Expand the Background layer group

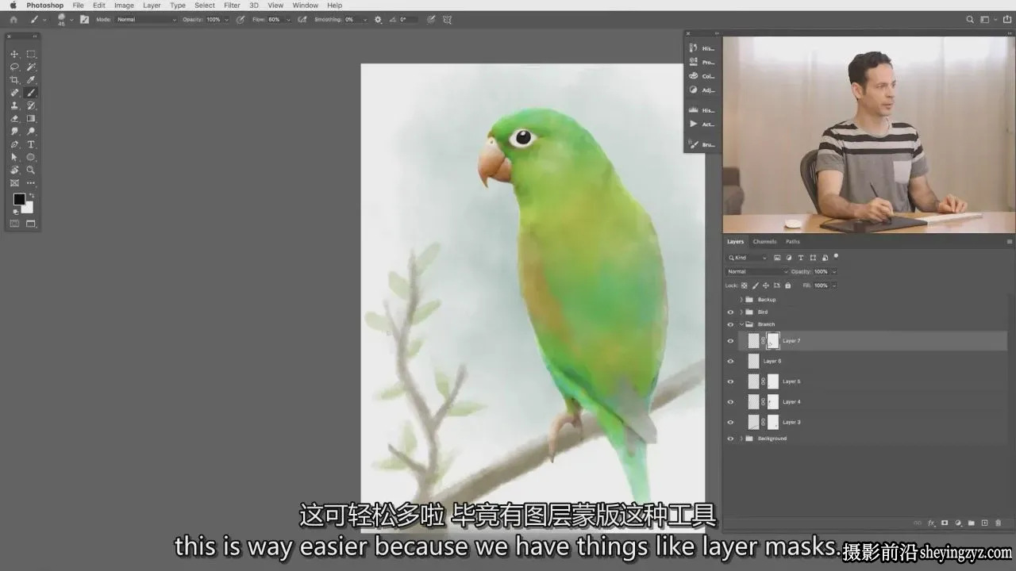point(741,439)
